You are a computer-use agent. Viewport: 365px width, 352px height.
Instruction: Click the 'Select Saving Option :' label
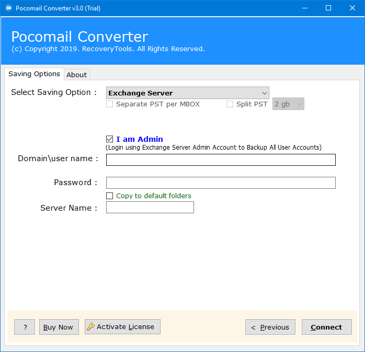[x=54, y=92]
